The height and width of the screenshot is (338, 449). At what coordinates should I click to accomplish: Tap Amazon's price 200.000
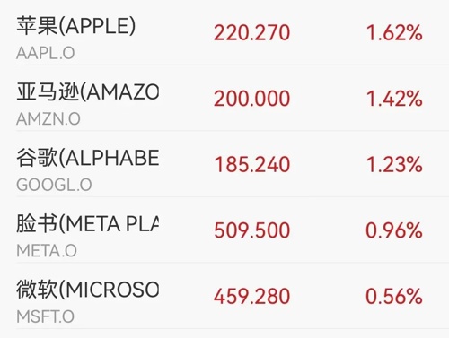252,99
